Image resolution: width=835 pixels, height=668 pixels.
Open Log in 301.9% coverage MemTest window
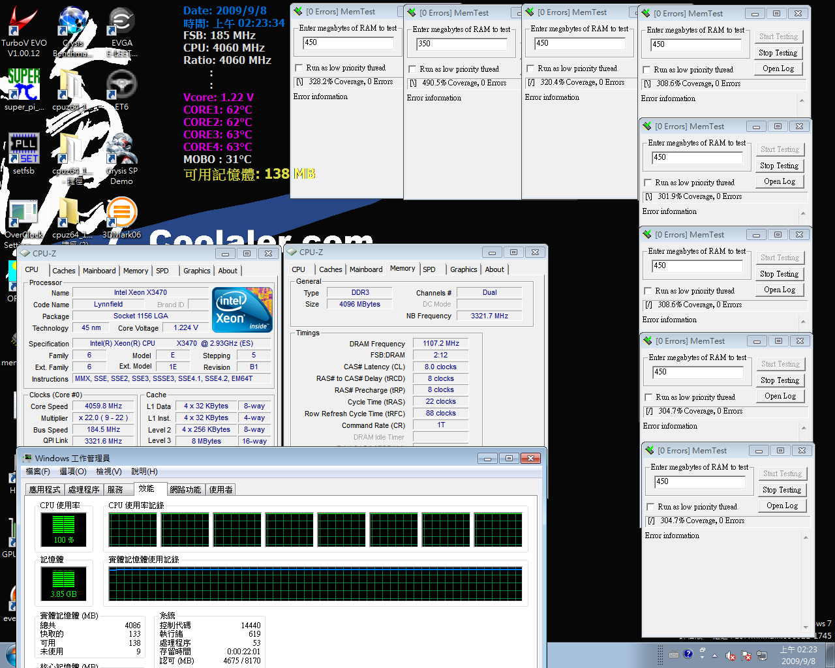point(780,181)
